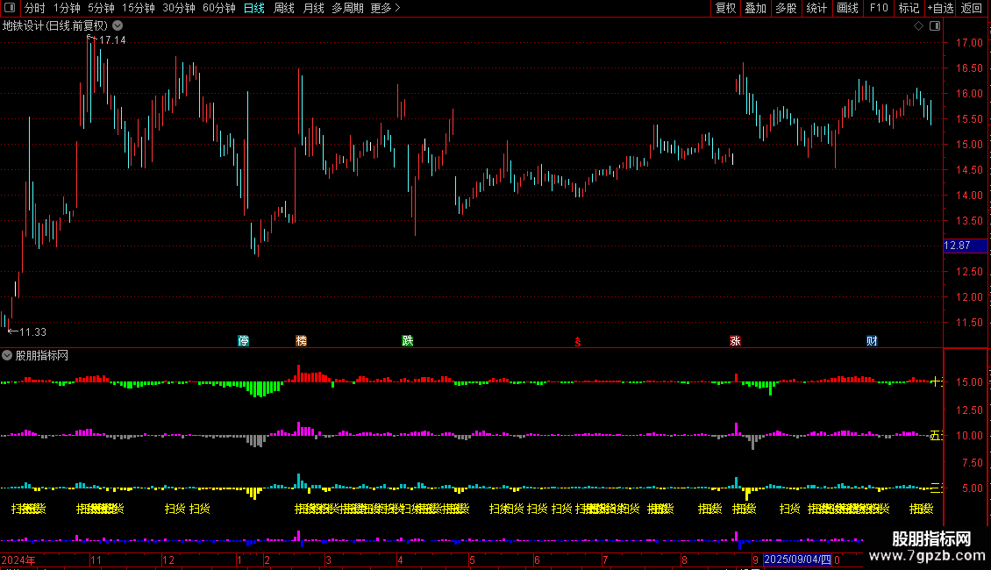Image resolution: width=991 pixels, height=570 pixels.
Task: Click the 2025/09/04/四 date label
Action: tap(797, 559)
